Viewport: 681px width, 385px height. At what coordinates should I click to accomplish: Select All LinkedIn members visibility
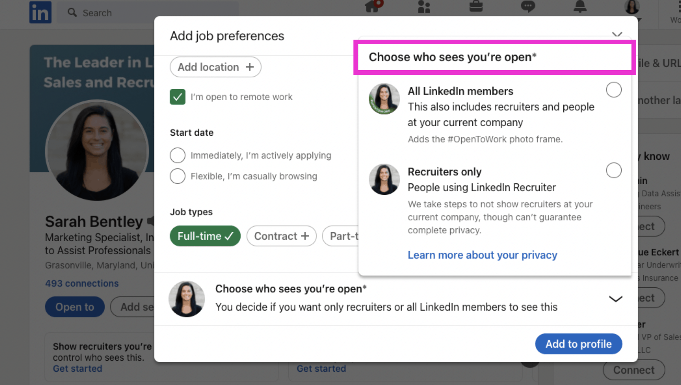[x=613, y=90]
